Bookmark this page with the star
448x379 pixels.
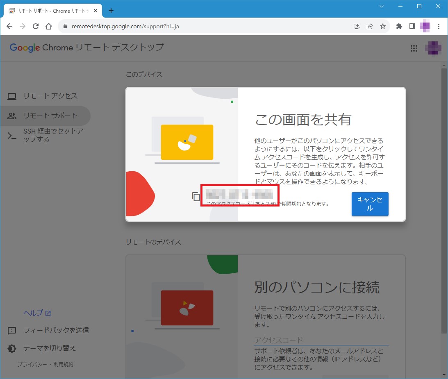coord(382,26)
